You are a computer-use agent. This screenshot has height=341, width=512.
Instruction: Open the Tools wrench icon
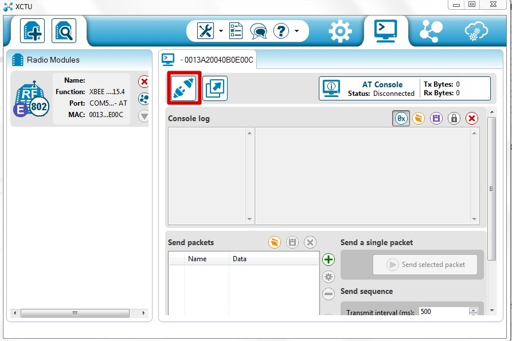coord(205,31)
